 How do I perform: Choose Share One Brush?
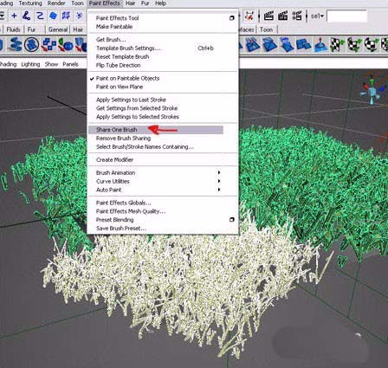(x=156, y=130)
